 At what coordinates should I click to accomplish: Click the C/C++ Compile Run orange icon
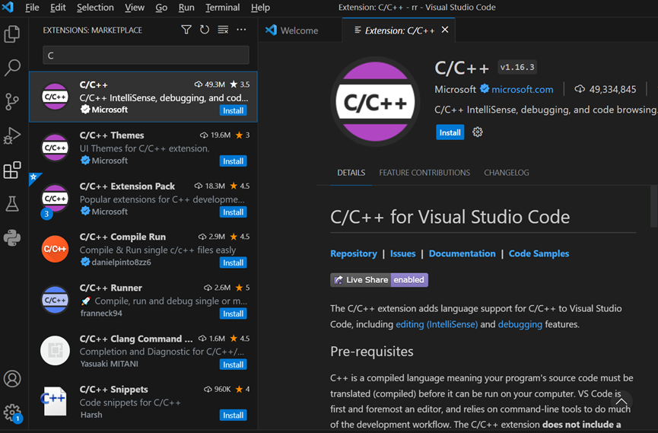tap(55, 249)
